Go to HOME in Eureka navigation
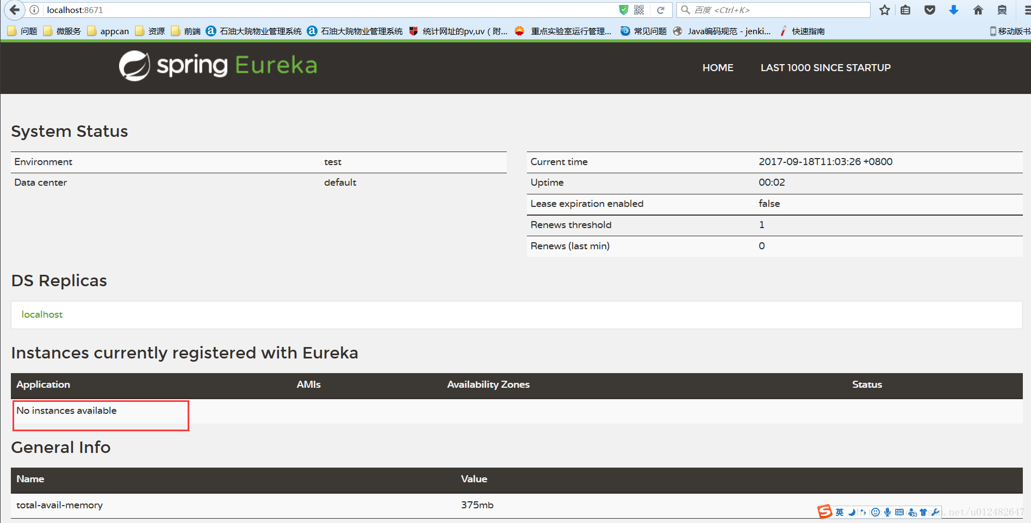 click(718, 68)
